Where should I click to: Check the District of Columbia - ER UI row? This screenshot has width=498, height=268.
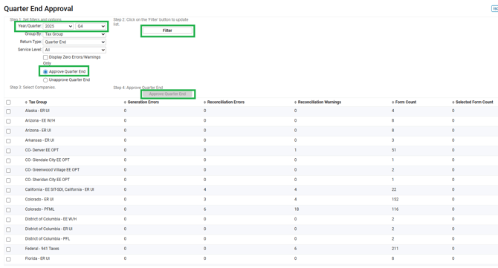point(8,229)
